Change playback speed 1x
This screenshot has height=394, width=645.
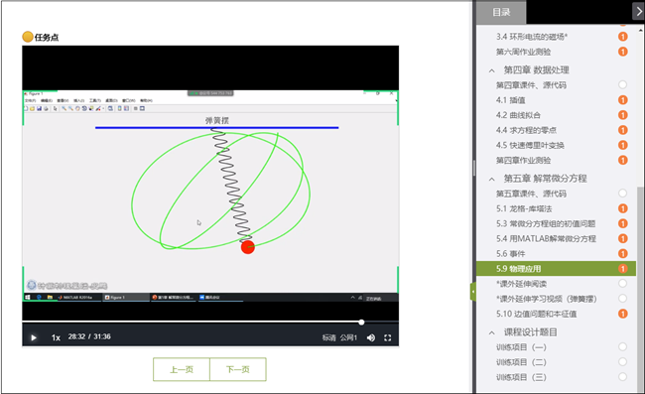tap(56, 337)
